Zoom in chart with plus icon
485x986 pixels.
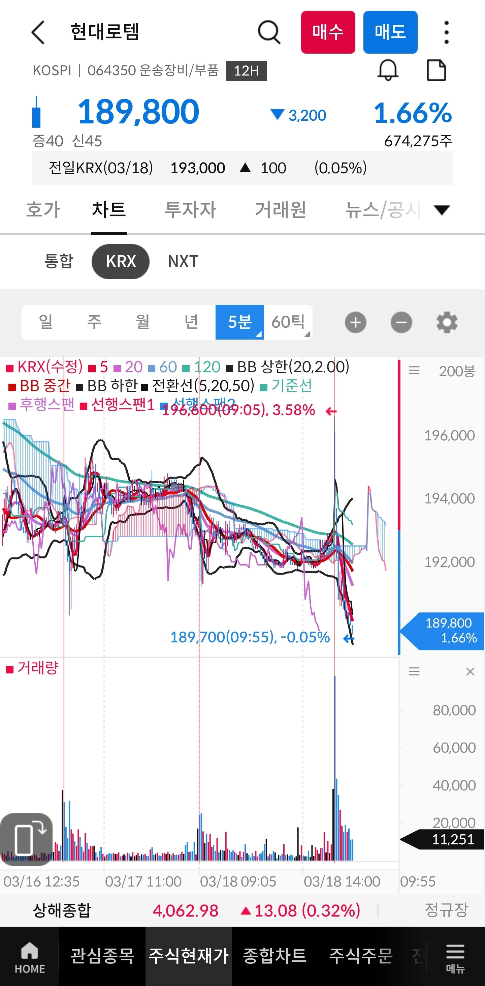coord(355,322)
